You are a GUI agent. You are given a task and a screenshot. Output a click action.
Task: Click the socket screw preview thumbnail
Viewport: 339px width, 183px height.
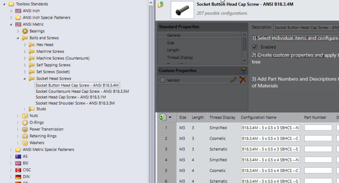tap(182, 10)
